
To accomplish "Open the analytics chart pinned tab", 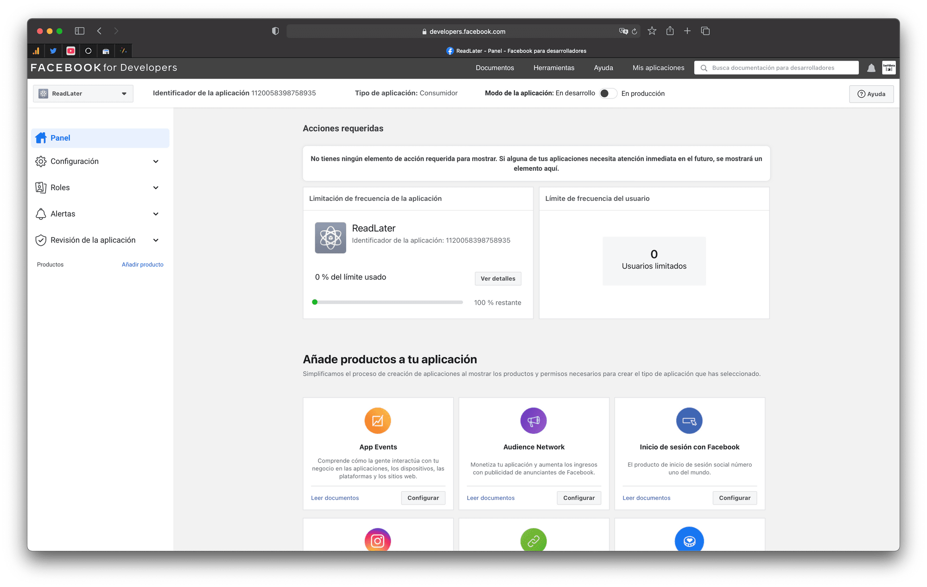I will (x=36, y=51).
